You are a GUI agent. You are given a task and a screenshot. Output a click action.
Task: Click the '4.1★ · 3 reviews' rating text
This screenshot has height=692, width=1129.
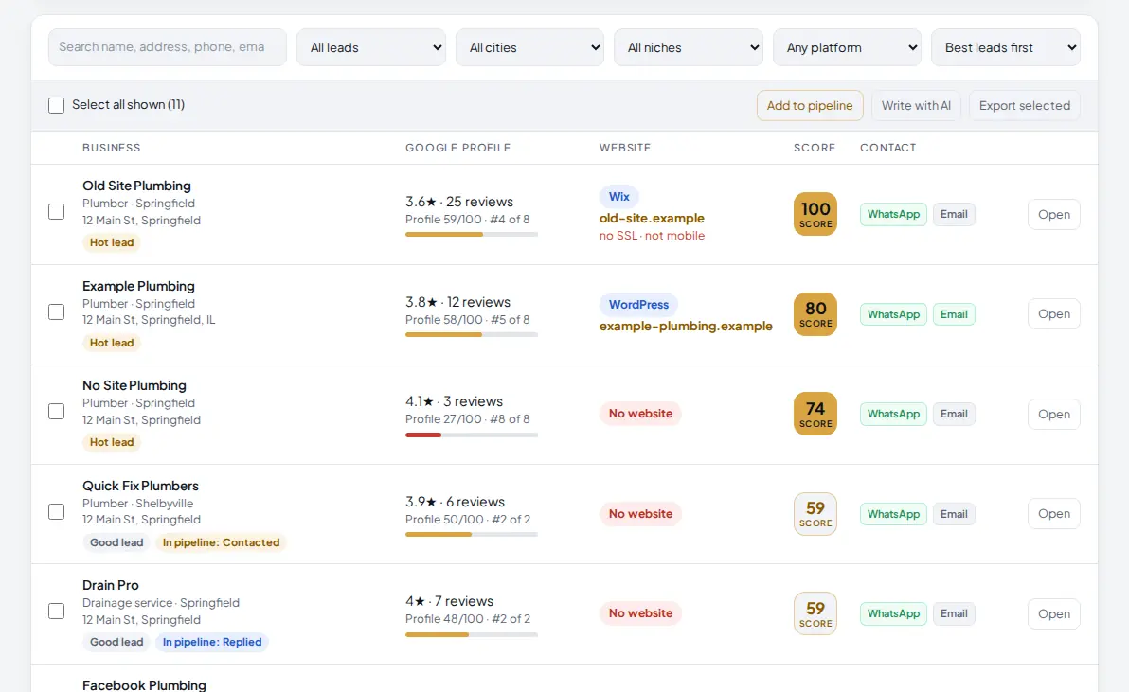pyautogui.click(x=455, y=401)
